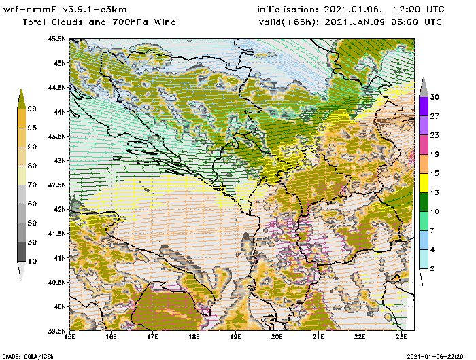
Task: Click the 70-80 pale yellow cloud swatch
Action: 22,175
